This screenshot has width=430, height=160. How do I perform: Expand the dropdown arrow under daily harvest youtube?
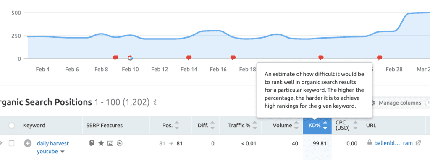point(63,152)
